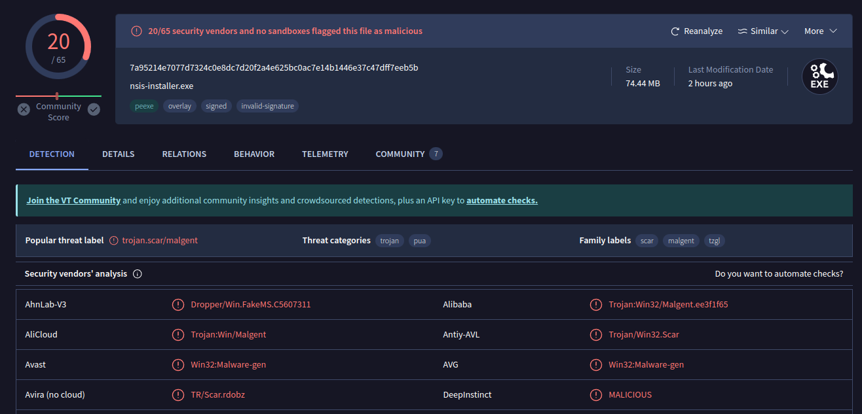Click the EXE file type icon

coord(819,77)
